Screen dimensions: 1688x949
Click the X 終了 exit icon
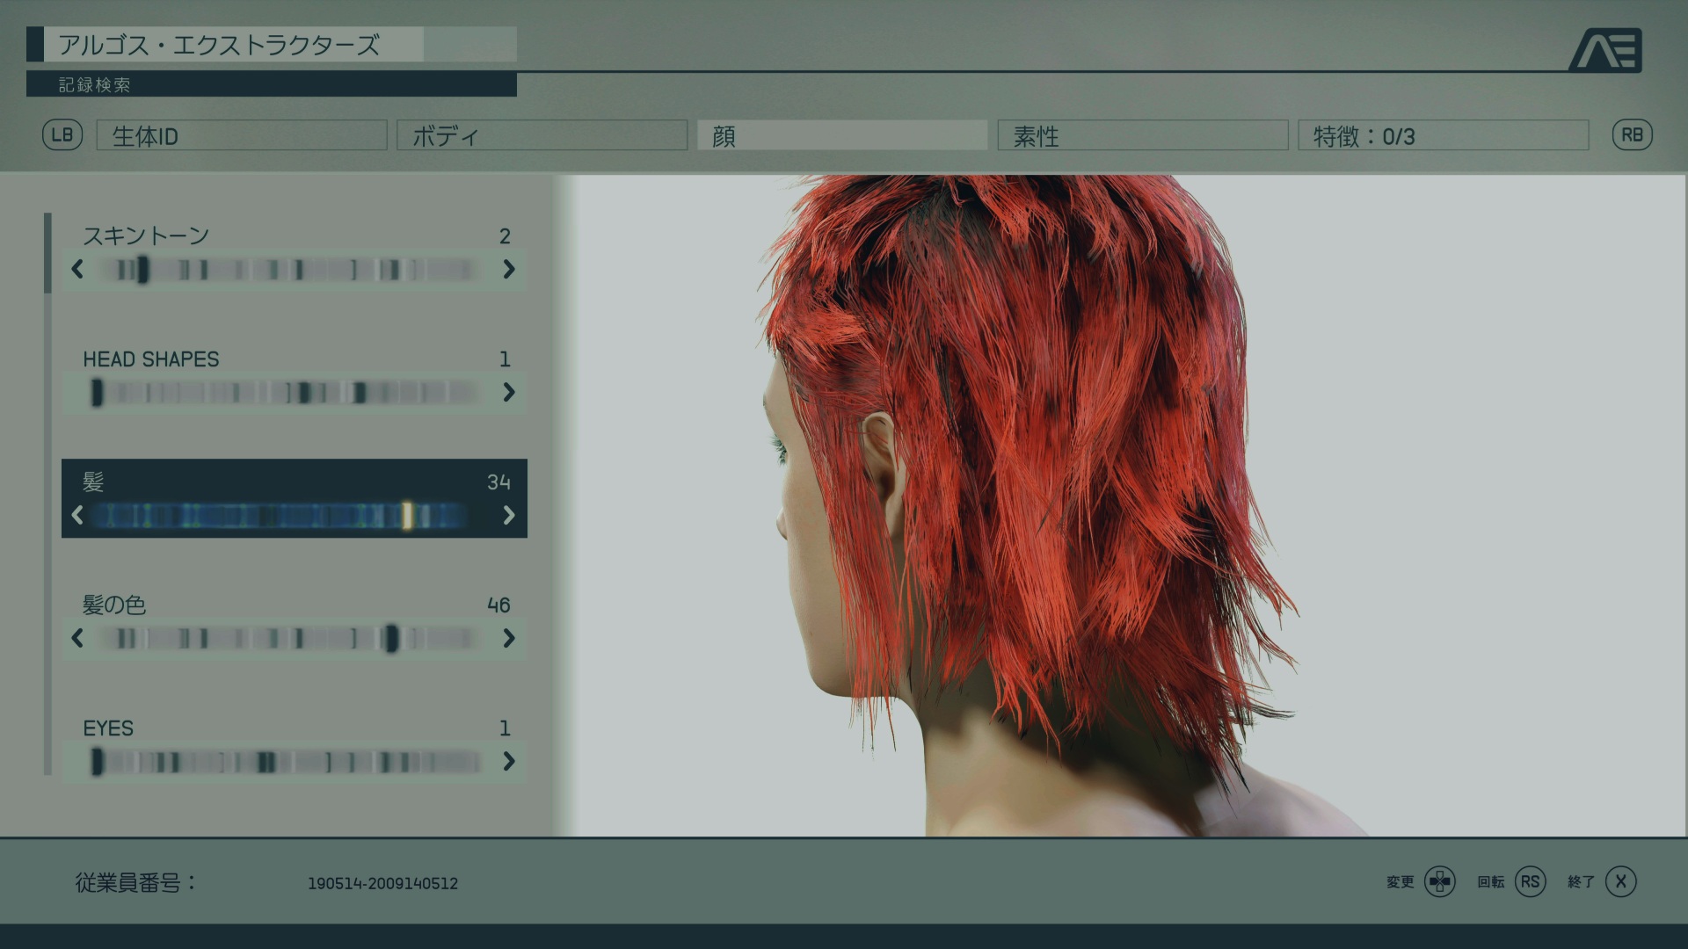point(1620,881)
